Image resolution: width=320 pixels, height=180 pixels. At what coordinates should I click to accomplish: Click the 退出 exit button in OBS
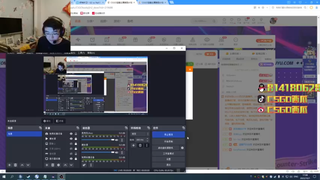[x=168, y=165]
